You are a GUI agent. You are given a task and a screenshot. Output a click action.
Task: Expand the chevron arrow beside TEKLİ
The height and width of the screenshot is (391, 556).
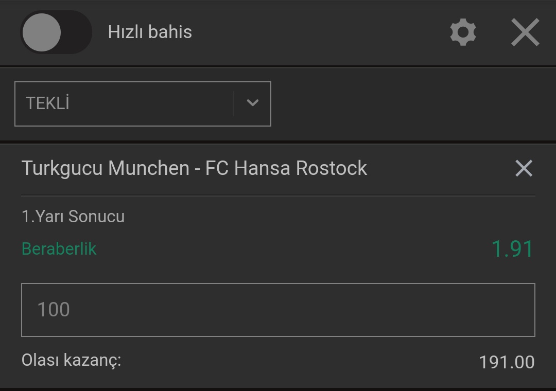pyautogui.click(x=252, y=103)
